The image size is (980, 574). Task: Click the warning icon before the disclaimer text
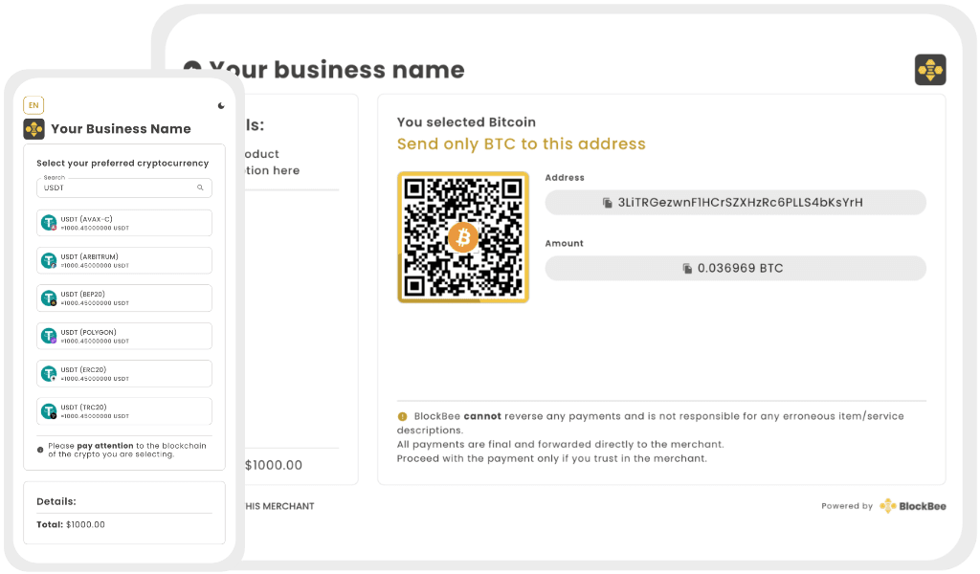pos(403,416)
